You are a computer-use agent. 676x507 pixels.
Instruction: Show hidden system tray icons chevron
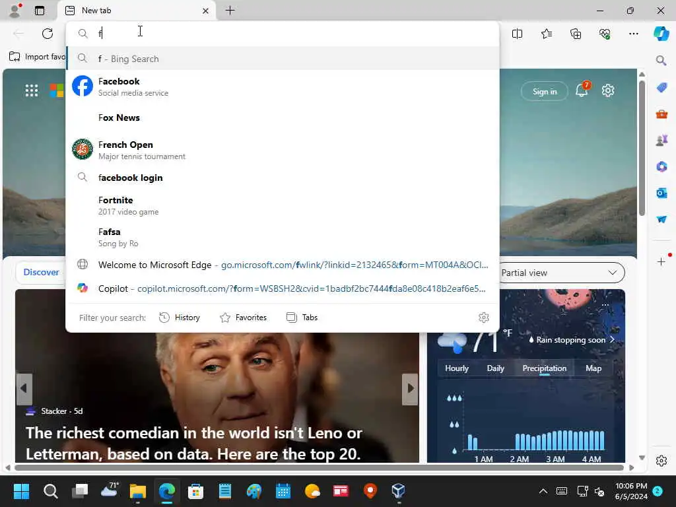pyautogui.click(x=543, y=491)
